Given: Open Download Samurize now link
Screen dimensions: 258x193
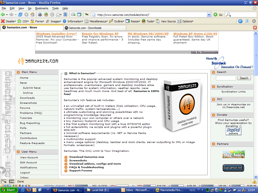Looking at the screenshot, I should point(87,157).
